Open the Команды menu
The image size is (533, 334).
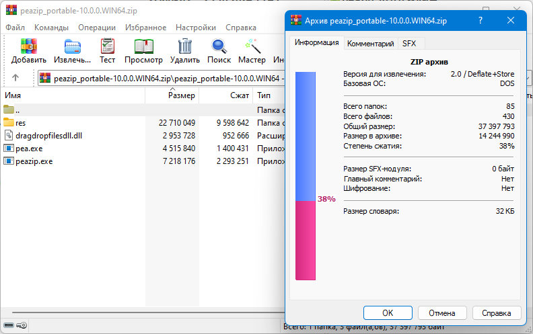click(51, 28)
